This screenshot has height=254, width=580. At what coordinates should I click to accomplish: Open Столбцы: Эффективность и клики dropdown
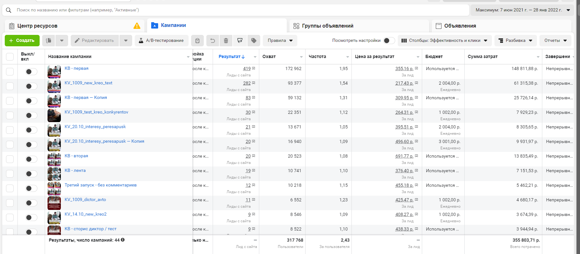445,41
